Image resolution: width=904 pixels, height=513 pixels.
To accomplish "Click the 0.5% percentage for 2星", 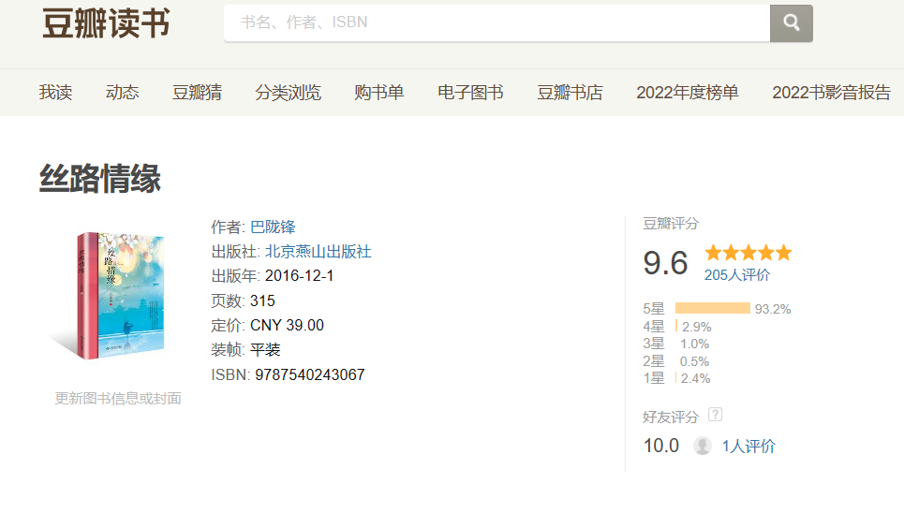I will pos(694,361).
